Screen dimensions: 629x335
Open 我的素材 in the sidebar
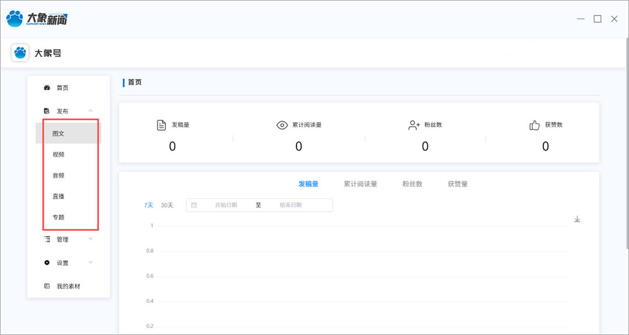69,286
